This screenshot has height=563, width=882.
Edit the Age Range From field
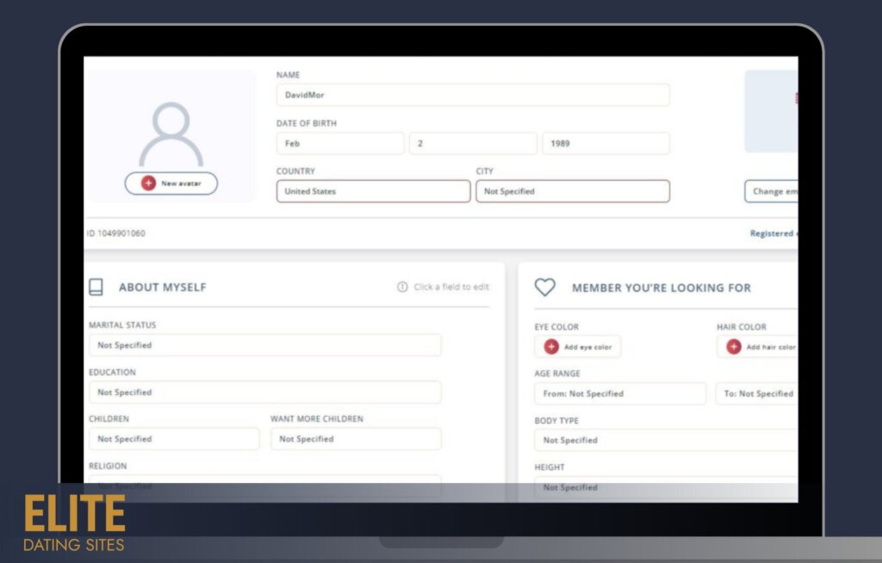point(619,393)
